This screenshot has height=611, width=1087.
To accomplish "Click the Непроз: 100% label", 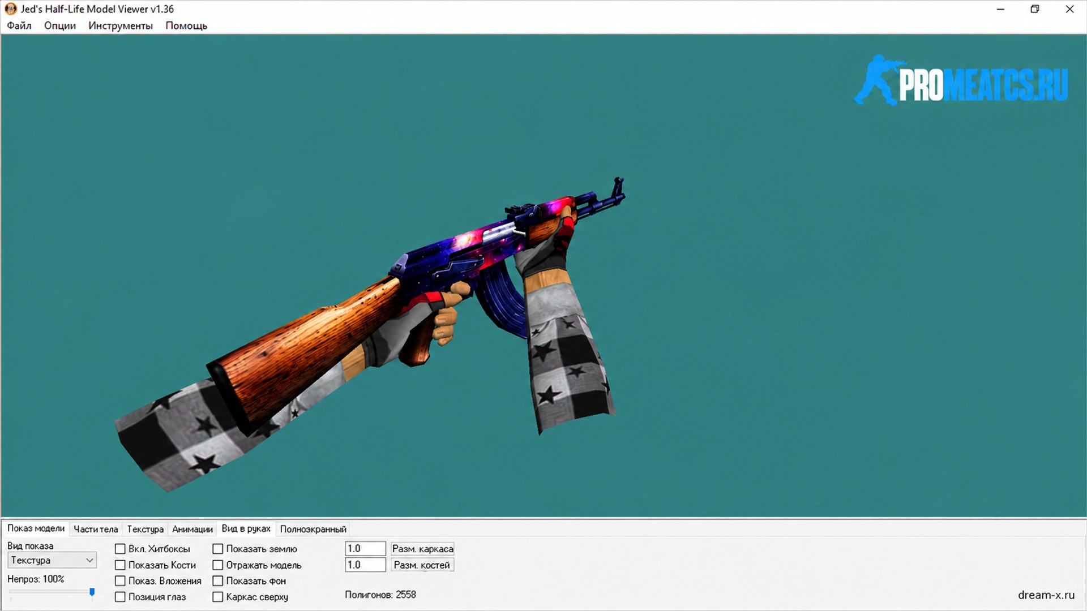I will point(36,579).
